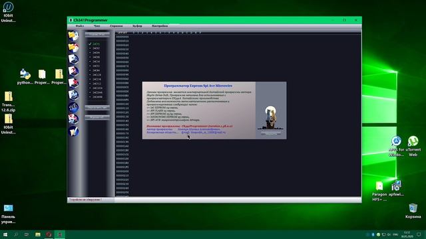Screen dimensions: 426x239
Task: Click the taskbar search magnifier icon
Action: (x=16, y=234)
